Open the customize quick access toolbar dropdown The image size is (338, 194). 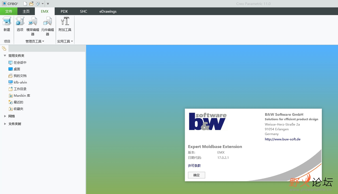coord(48,4)
